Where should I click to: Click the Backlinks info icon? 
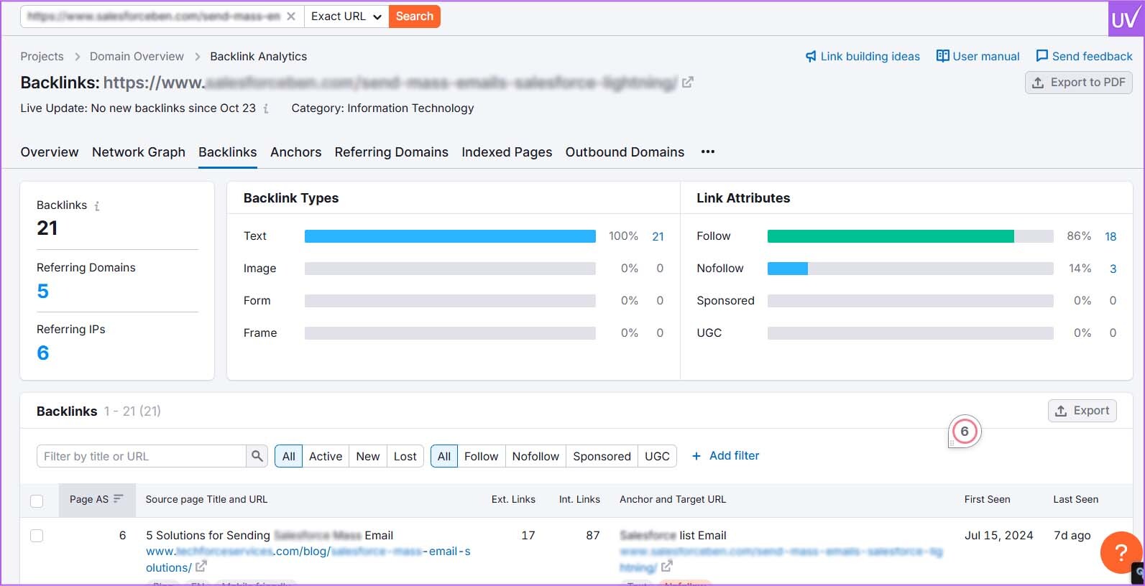97,206
